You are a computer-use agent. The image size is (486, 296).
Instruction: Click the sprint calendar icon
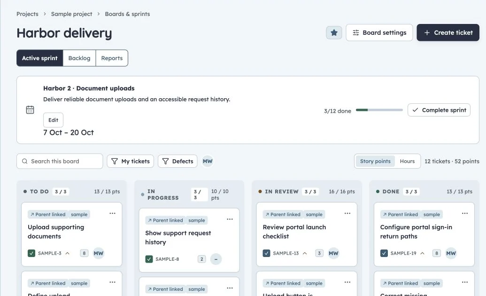[x=30, y=110]
